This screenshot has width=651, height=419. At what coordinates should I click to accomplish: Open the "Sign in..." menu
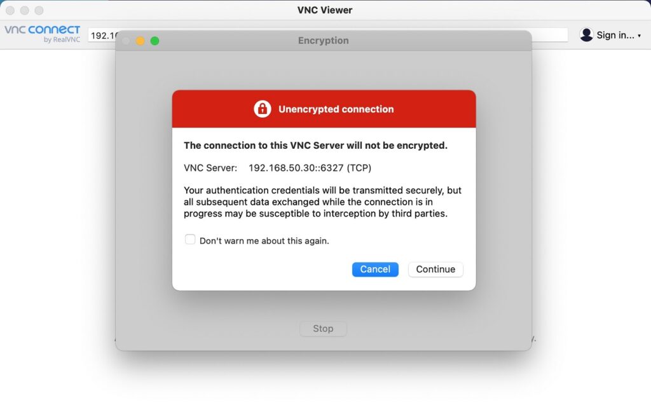615,36
